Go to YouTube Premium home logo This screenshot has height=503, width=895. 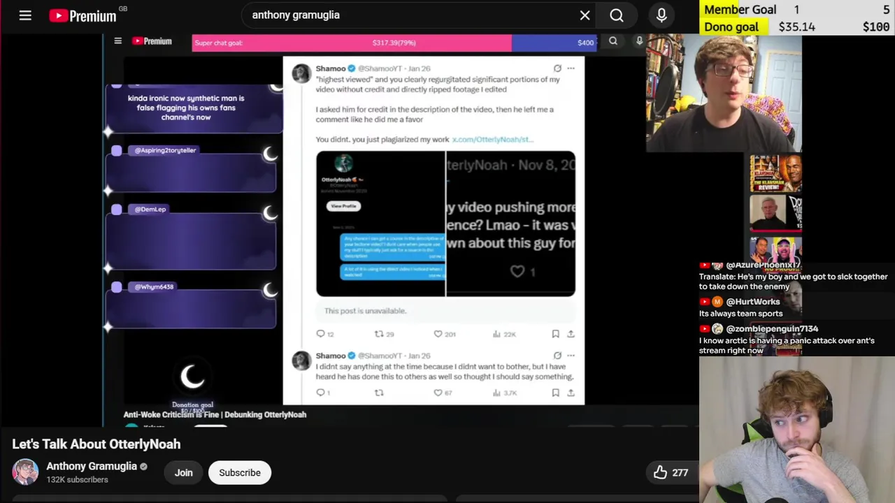click(x=83, y=15)
